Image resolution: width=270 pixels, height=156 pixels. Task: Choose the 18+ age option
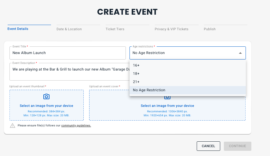point(188,74)
